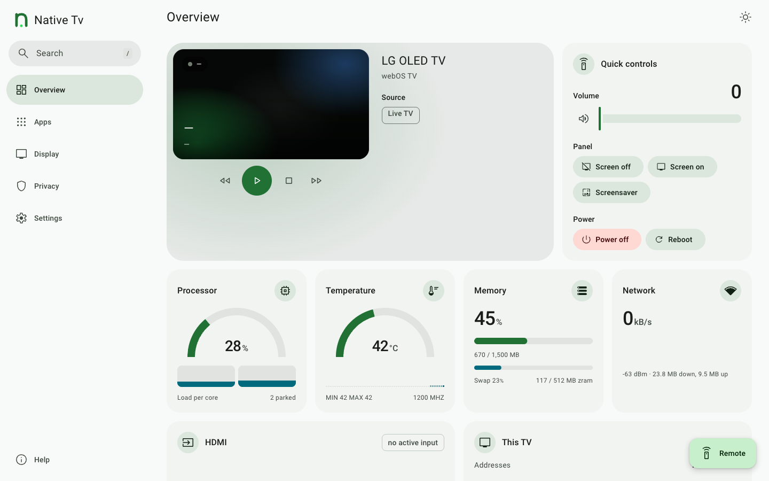Power off the TV
769x481 pixels.
607,239
